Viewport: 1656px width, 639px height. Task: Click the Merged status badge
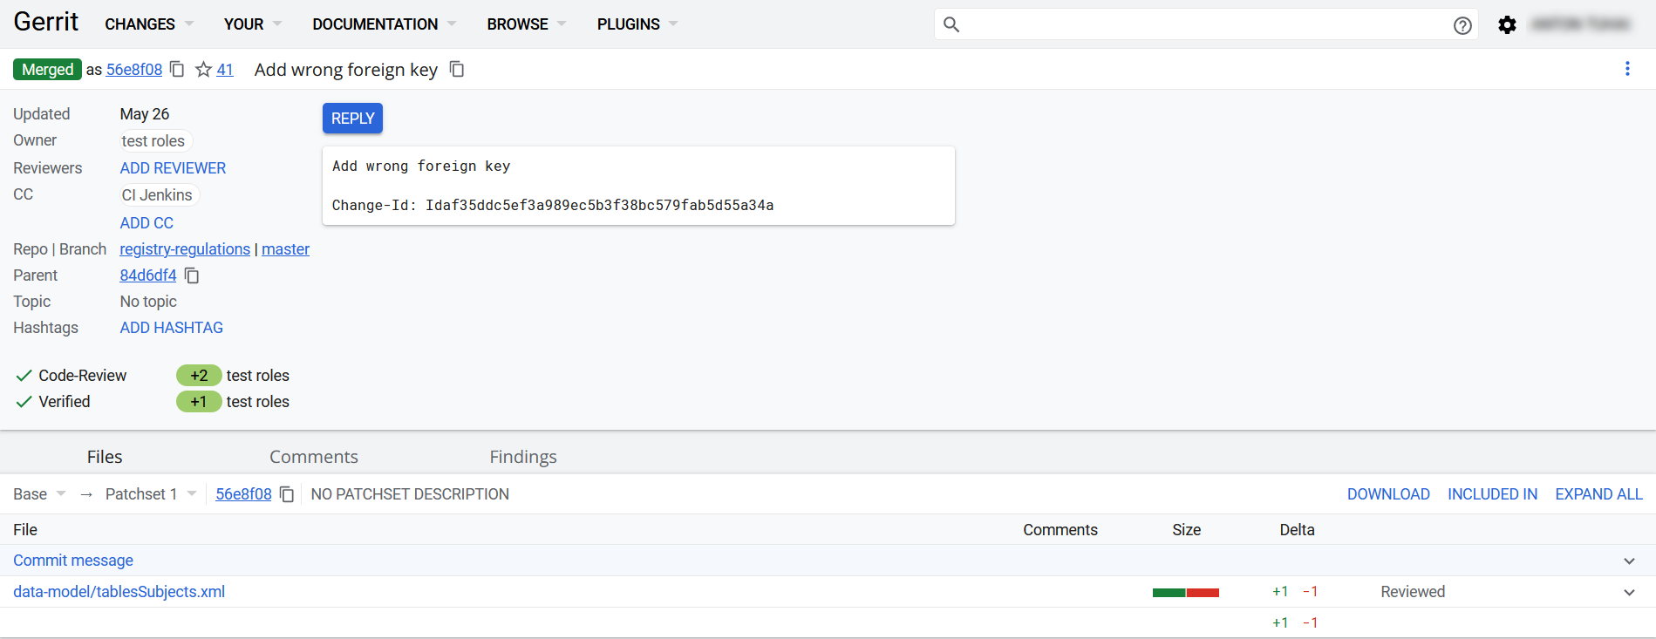coord(47,69)
